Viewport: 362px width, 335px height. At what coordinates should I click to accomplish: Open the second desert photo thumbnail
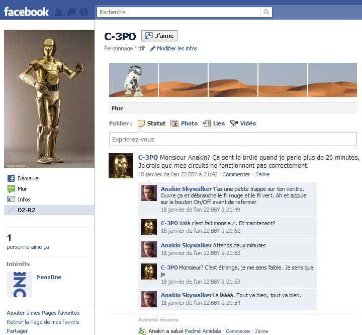(183, 80)
